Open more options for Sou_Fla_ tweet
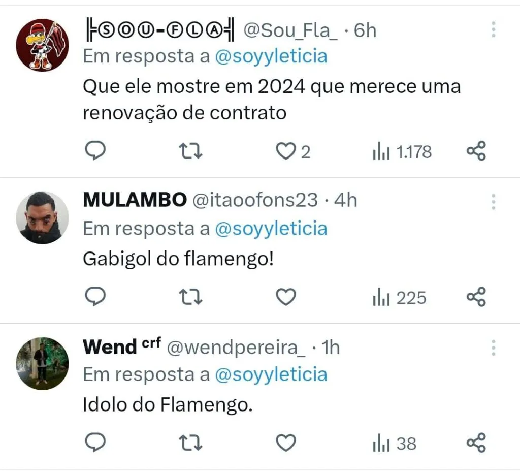Viewport: 520px width, 473px height. tap(493, 29)
